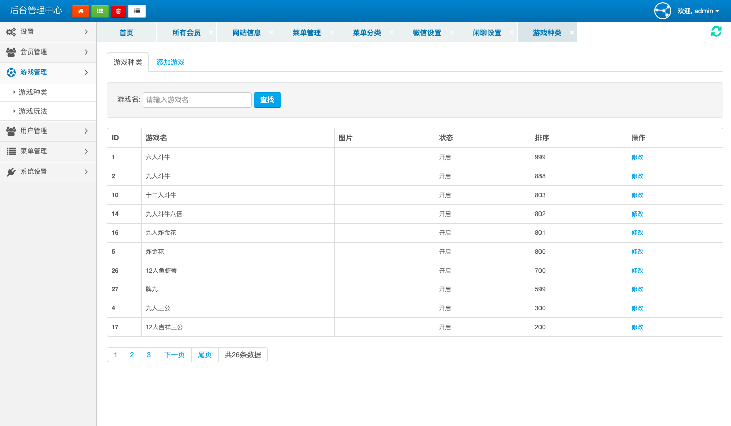Click the green refresh icon
Image resolution: width=731 pixels, height=426 pixels.
tap(716, 32)
